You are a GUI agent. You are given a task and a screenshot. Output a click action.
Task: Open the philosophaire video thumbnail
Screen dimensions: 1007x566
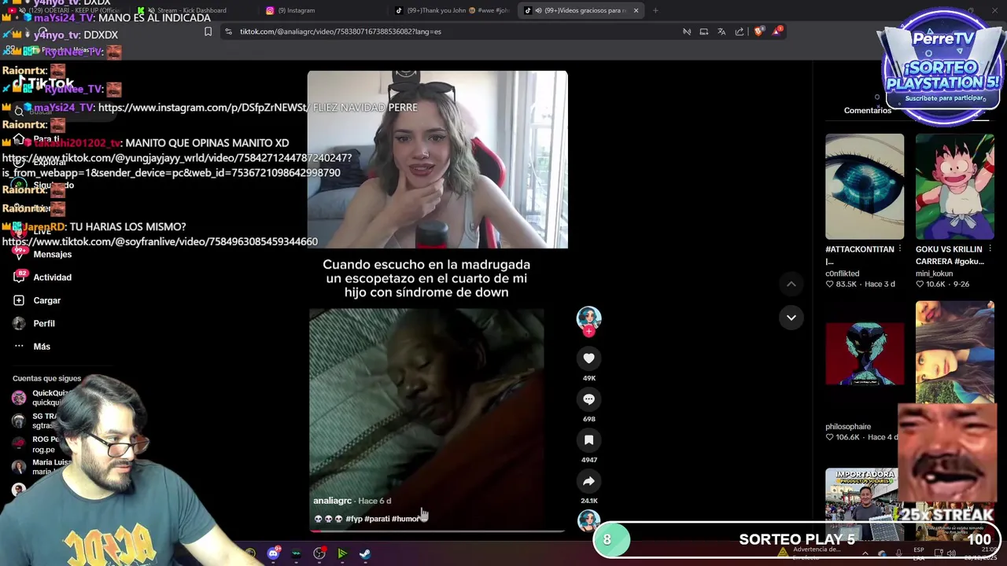coord(865,353)
